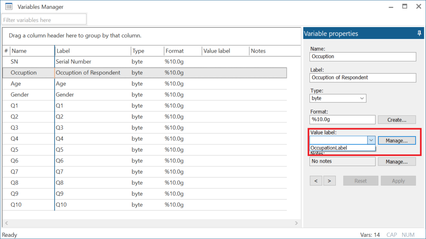Sort by the Name column header

tap(32, 51)
